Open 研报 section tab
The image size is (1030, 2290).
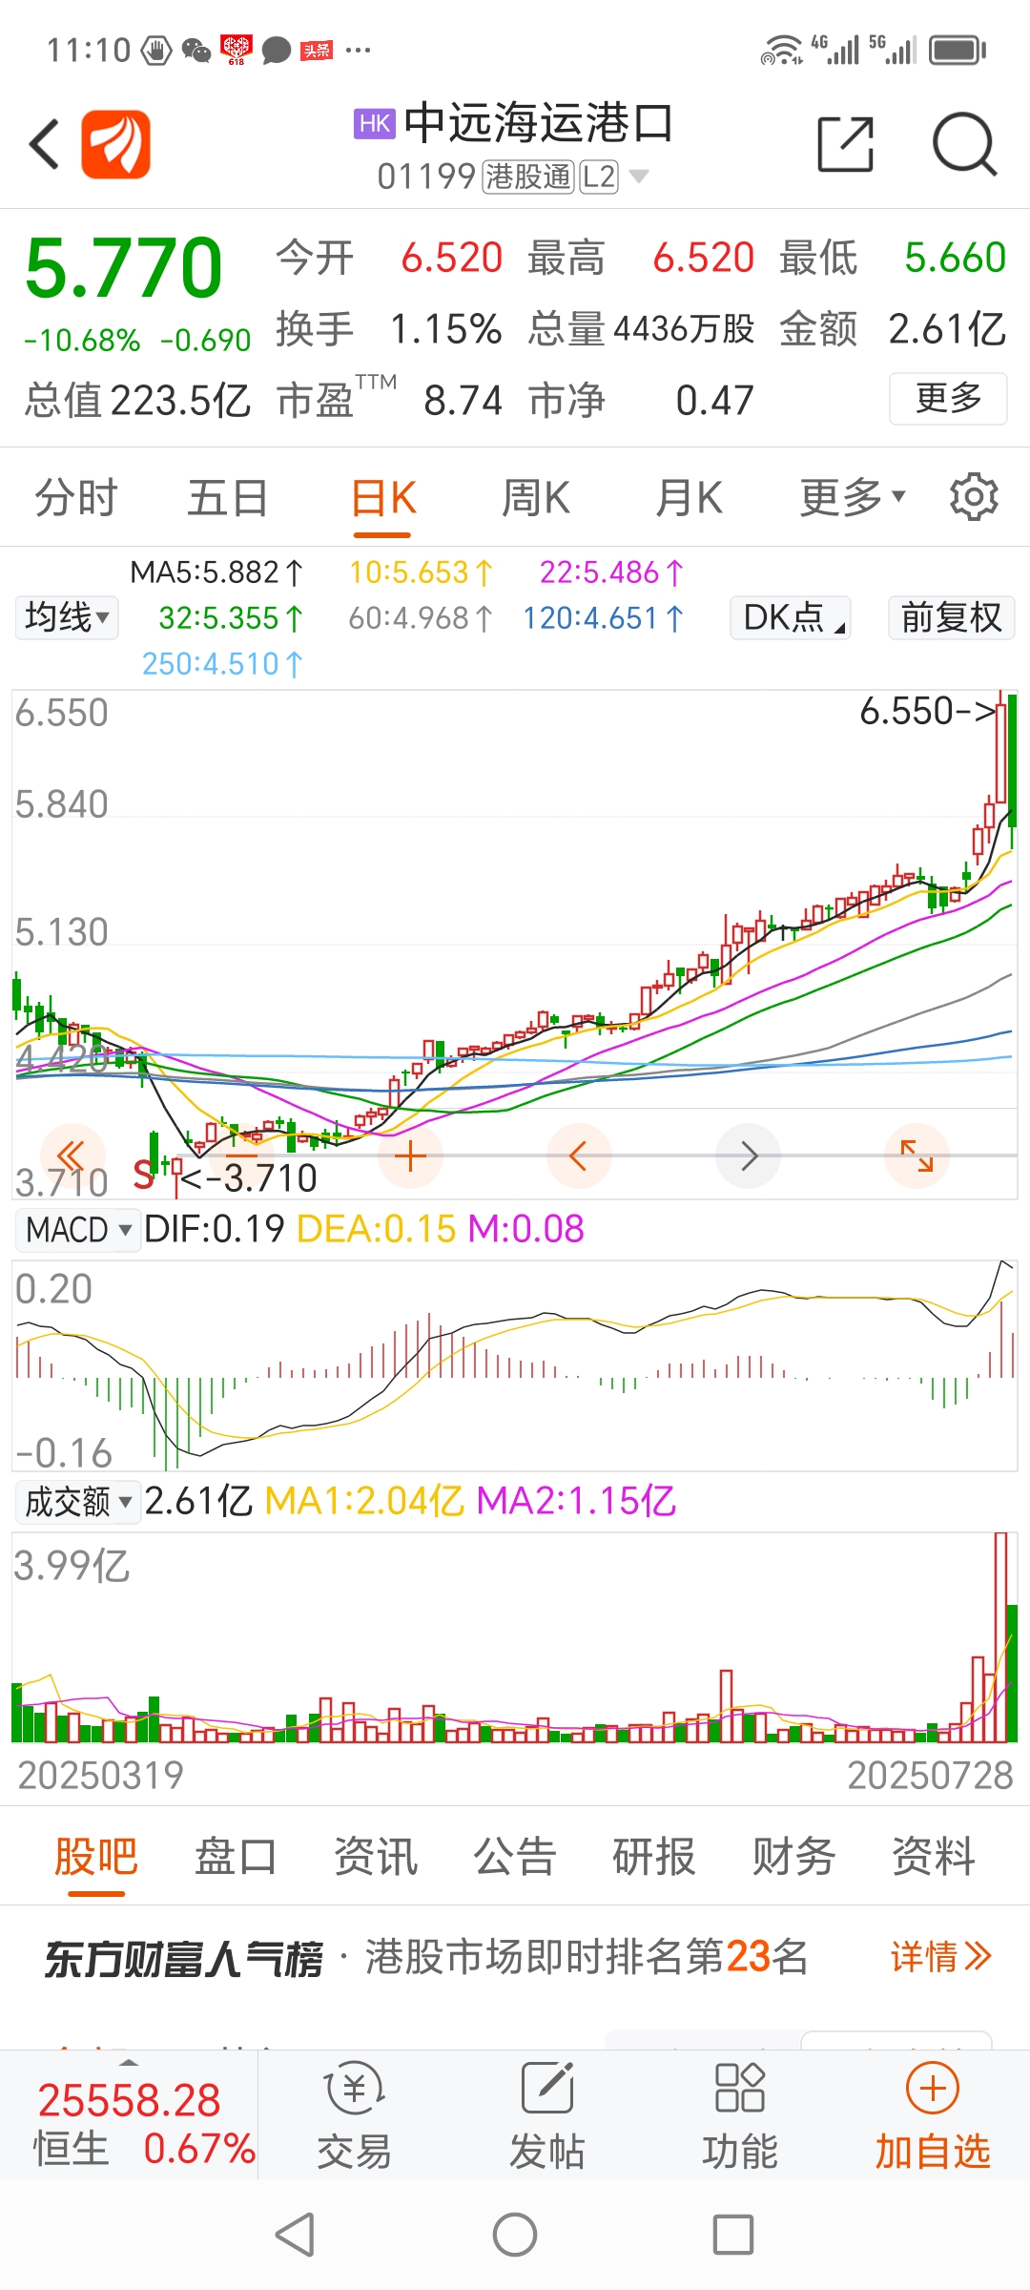(654, 1857)
